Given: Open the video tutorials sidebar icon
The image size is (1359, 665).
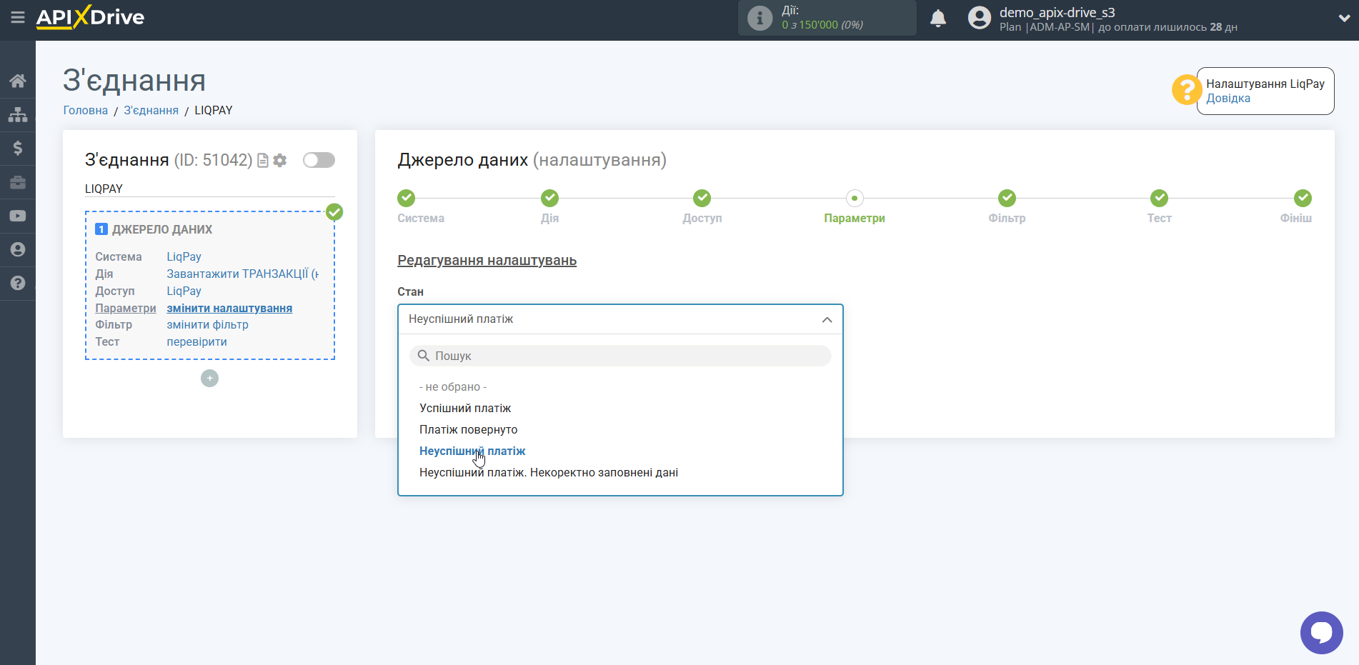Looking at the screenshot, I should click(x=18, y=216).
